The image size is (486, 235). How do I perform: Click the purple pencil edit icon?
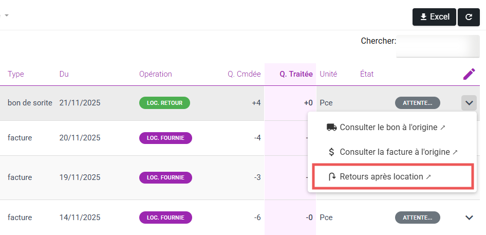pos(469,74)
